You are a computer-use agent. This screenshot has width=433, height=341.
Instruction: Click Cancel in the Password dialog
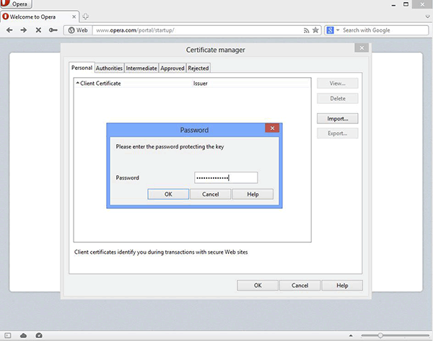click(x=211, y=194)
